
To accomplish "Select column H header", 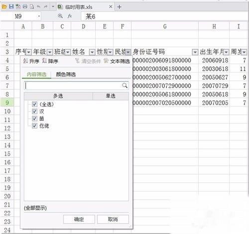I will (214, 26).
